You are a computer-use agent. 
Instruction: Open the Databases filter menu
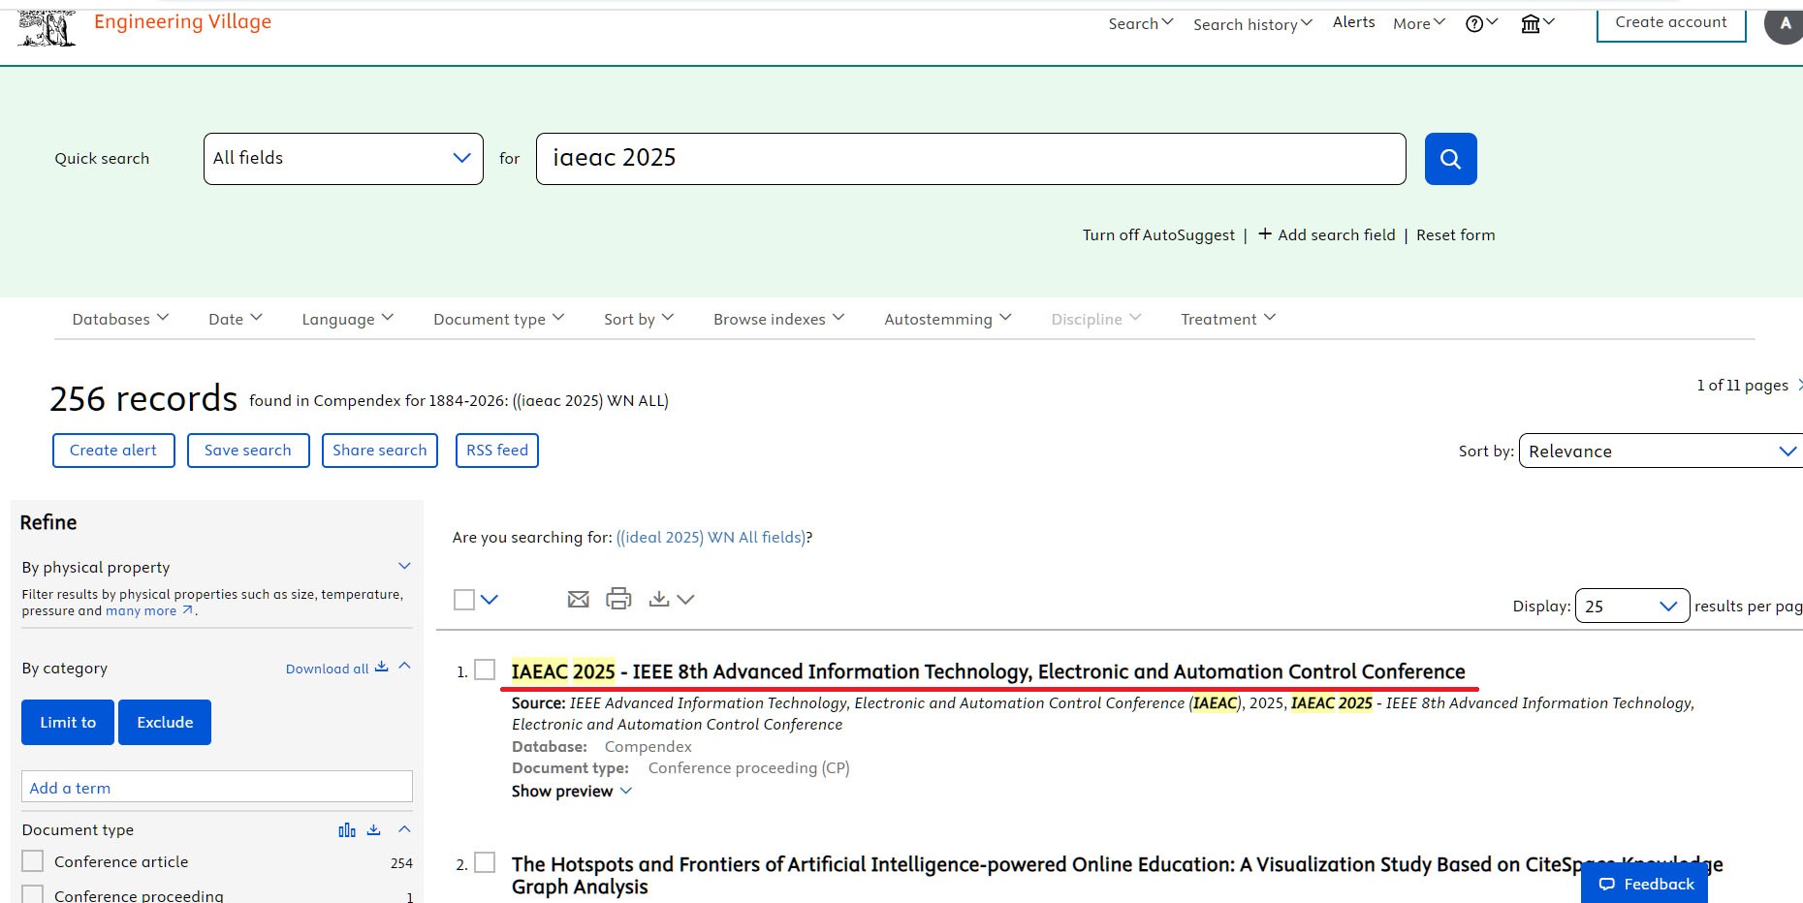(120, 319)
